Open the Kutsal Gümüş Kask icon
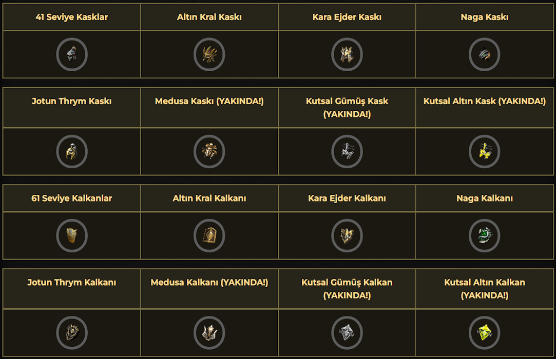Screen dimensions: 556x359 point(347,152)
